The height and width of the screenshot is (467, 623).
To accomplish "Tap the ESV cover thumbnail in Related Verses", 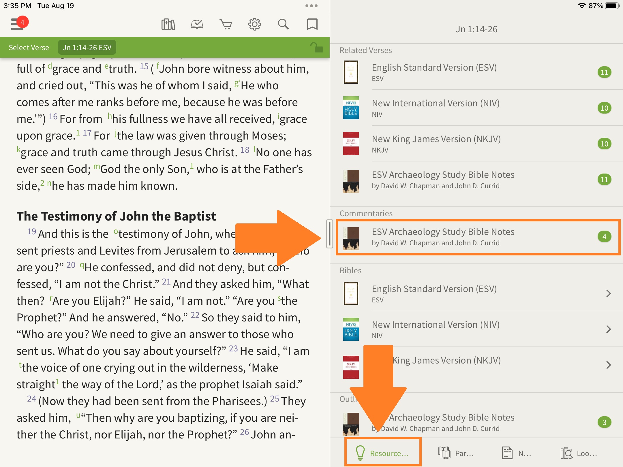I will [x=351, y=72].
